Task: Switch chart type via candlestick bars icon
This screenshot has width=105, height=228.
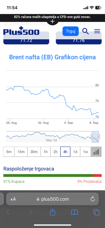Action: (x=96, y=152)
